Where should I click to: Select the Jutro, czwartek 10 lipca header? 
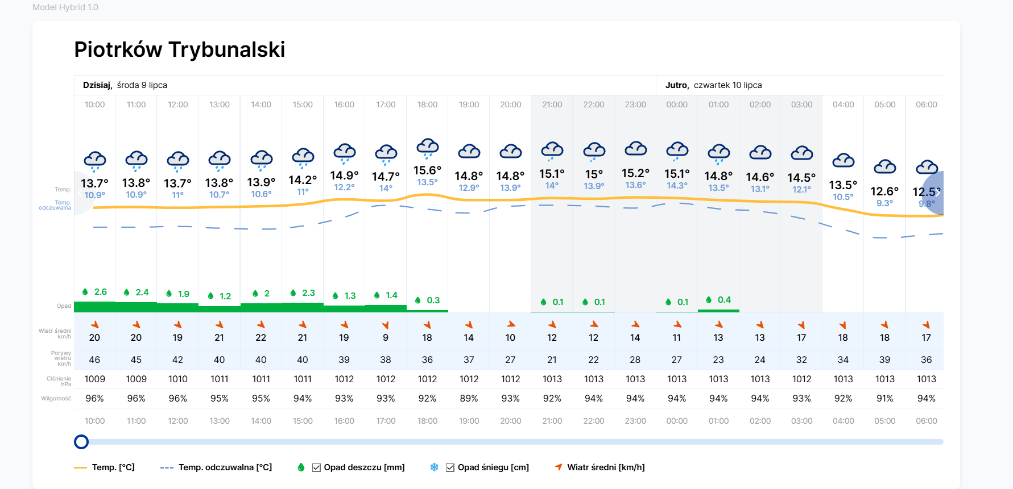713,85
